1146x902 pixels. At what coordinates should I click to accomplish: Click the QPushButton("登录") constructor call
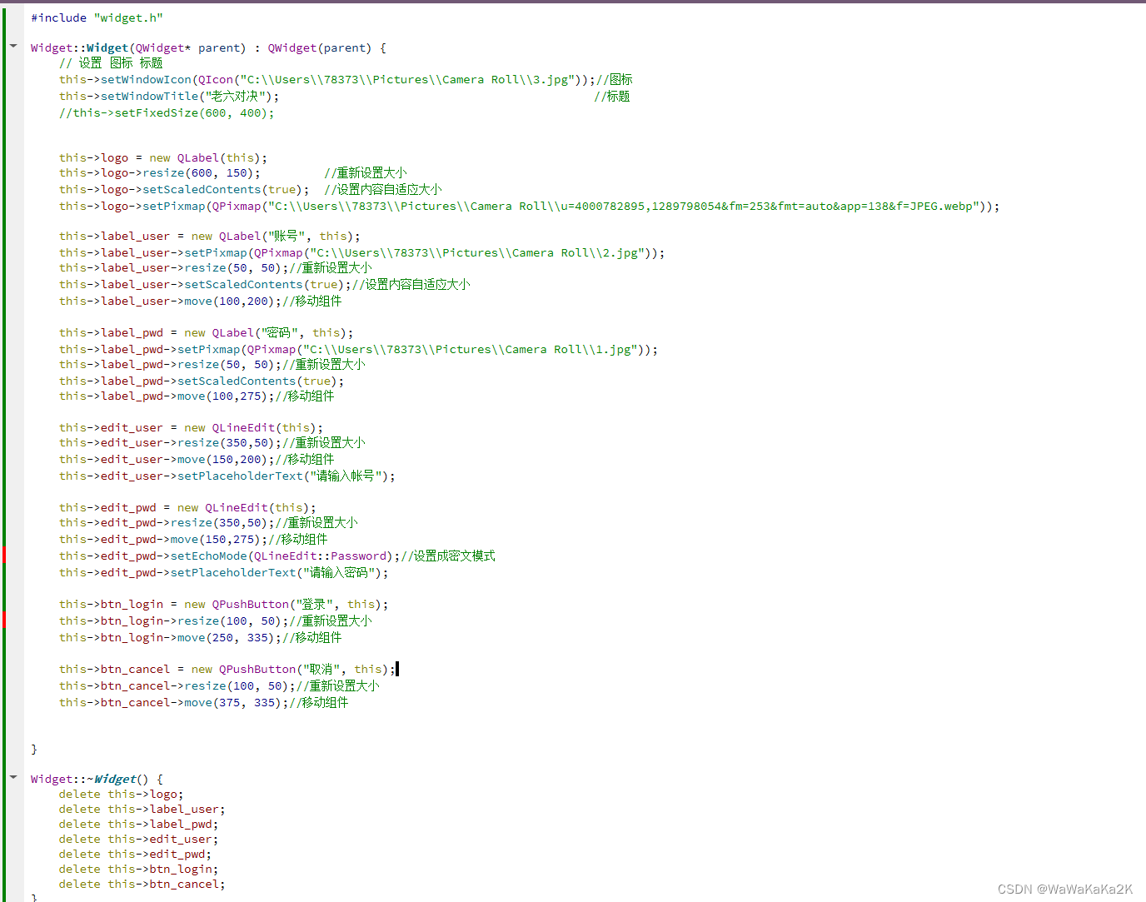click(x=250, y=604)
